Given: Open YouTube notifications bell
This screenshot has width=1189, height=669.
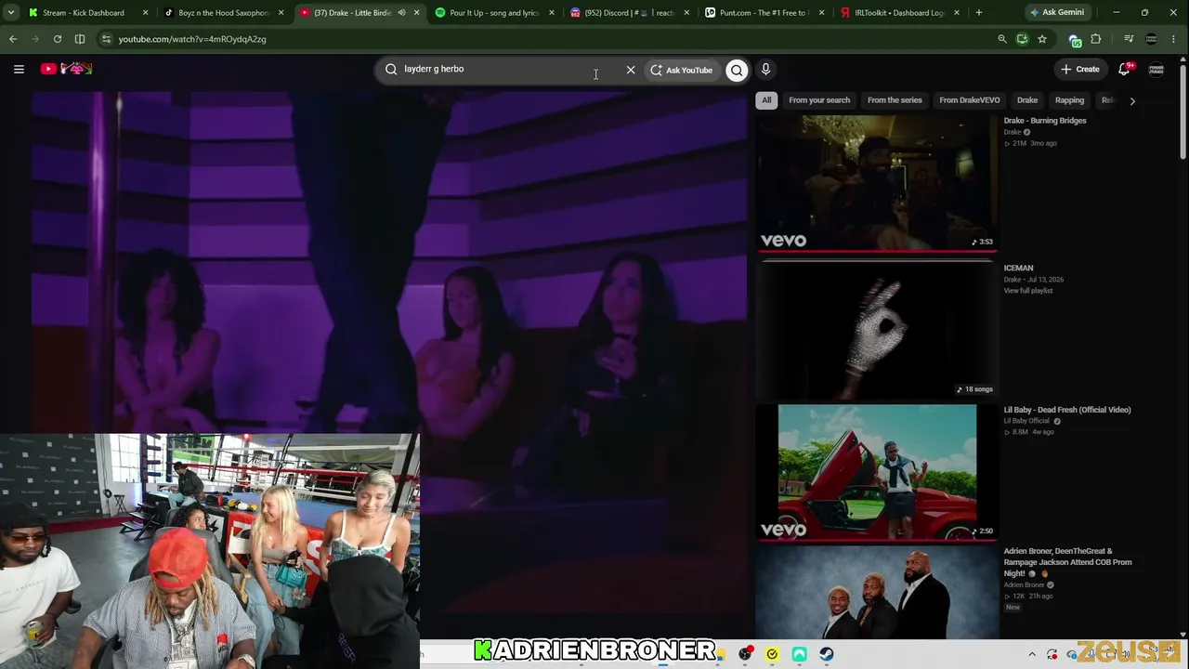Looking at the screenshot, I should click(1125, 69).
